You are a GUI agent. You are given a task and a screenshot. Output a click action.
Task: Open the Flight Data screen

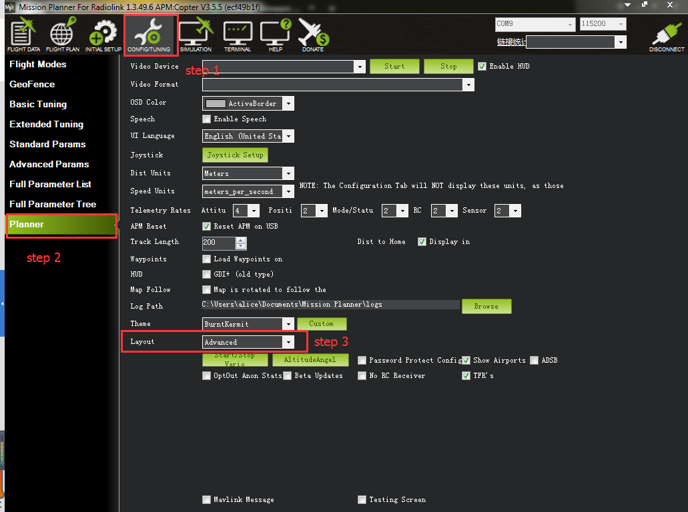(x=23, y=35)
